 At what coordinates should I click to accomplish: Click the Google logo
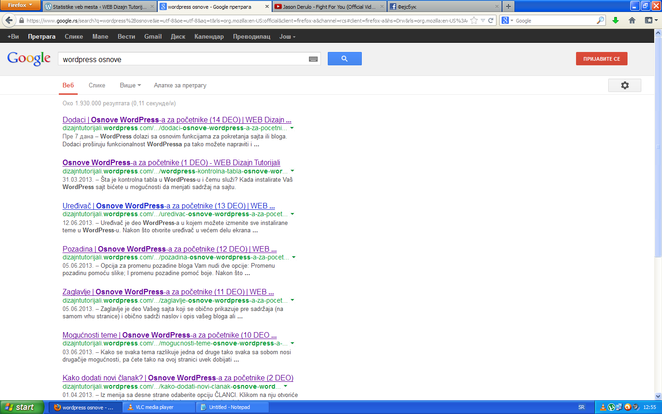pos(29,58)
